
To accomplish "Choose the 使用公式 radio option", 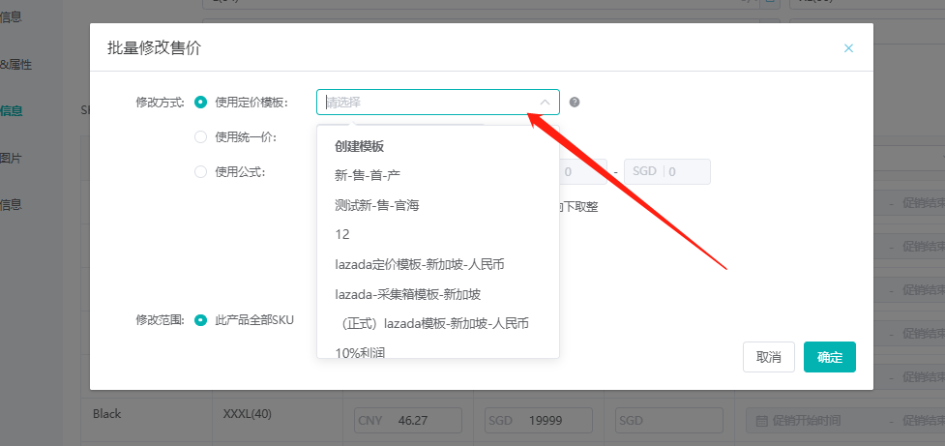I will [201, 172].
